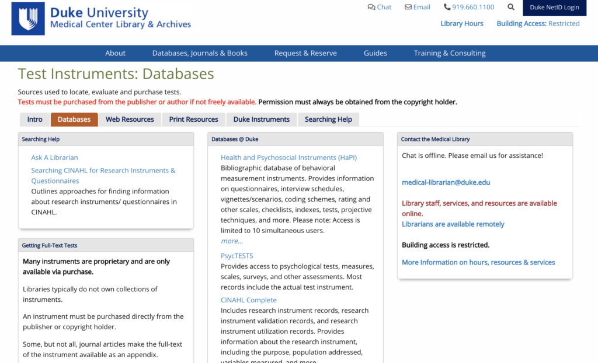The image size is (598, 363).
Task: Click 'Many instruments are proprietary' bold text
Action: point(96,267)
